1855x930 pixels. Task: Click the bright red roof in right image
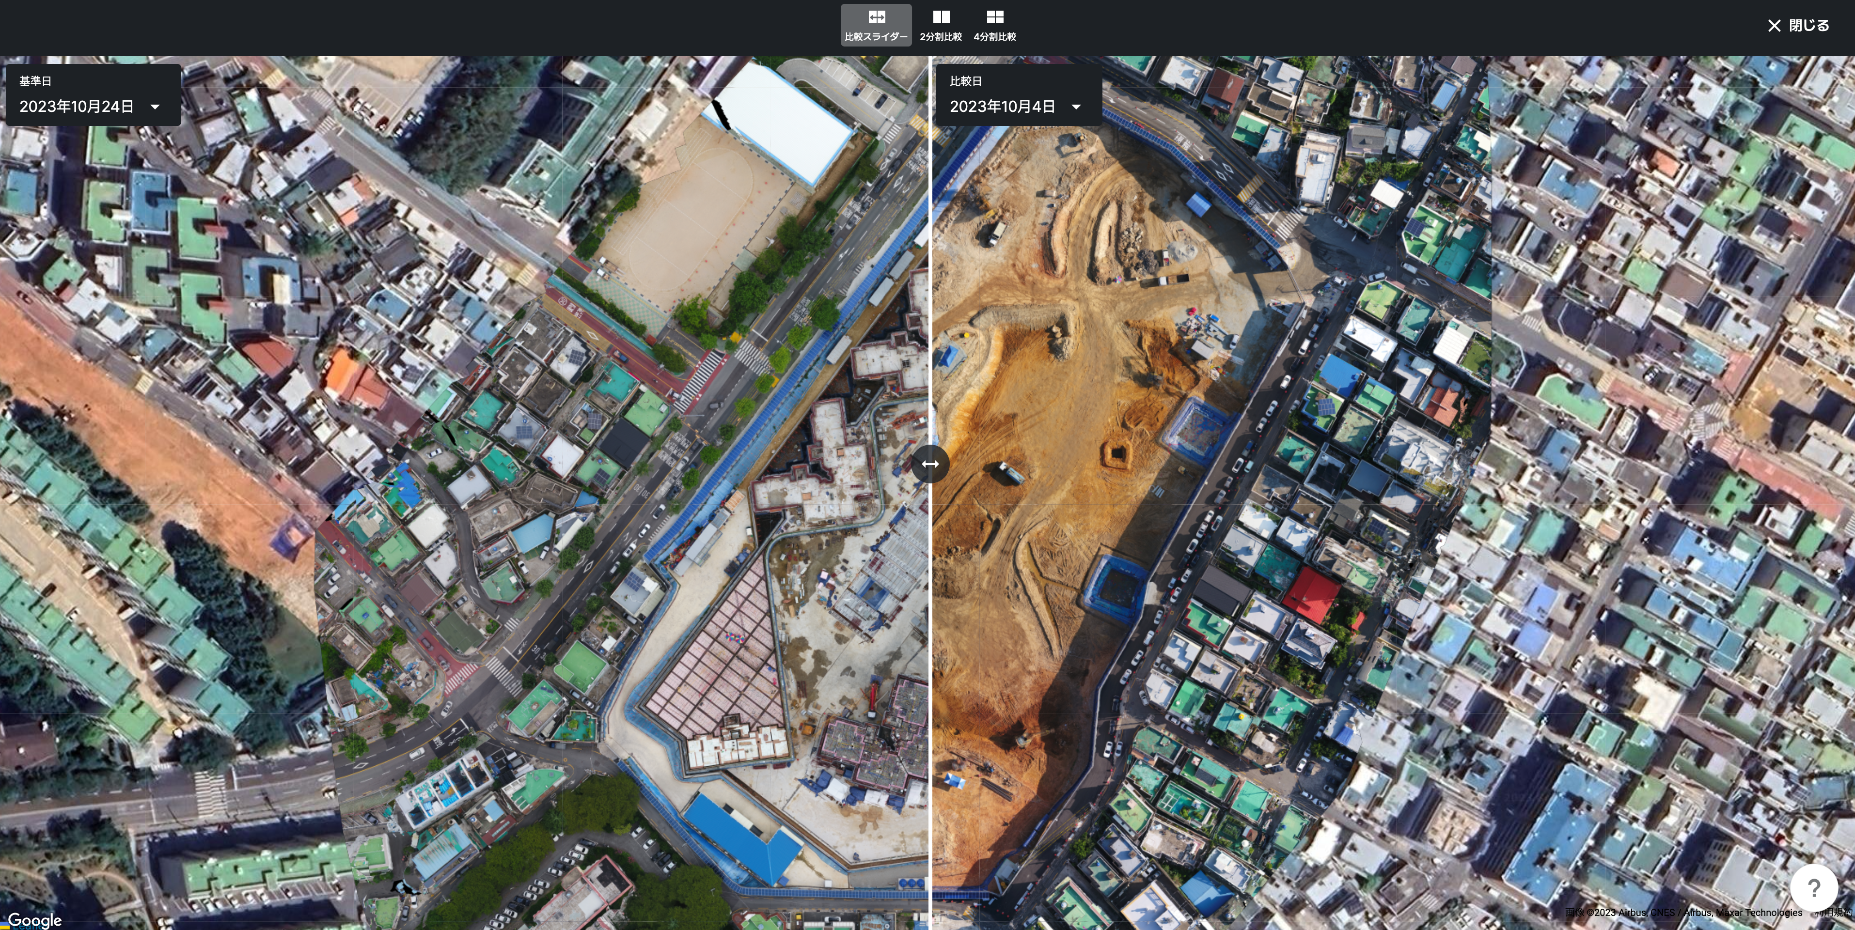tap(1311, 595)
